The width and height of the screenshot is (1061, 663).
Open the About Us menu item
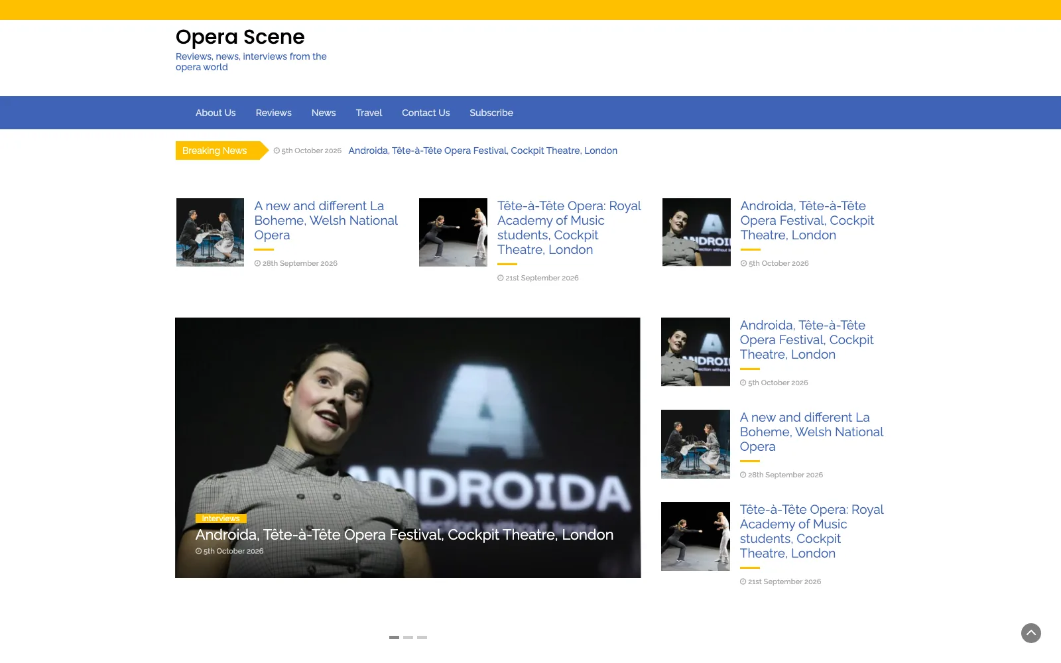[216, 113]
